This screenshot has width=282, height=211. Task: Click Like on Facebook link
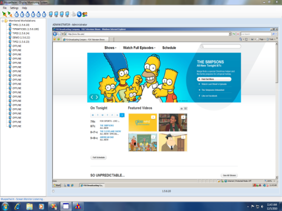[x=209, y=96]
